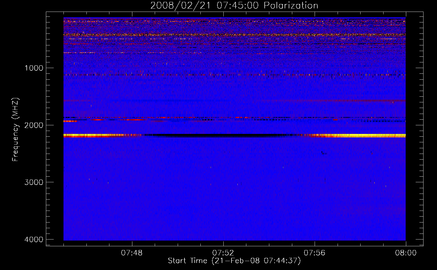This screenshot has height=270, width=437.
Task: Click the 07:56 time tick label
Action: pos(315,253)
